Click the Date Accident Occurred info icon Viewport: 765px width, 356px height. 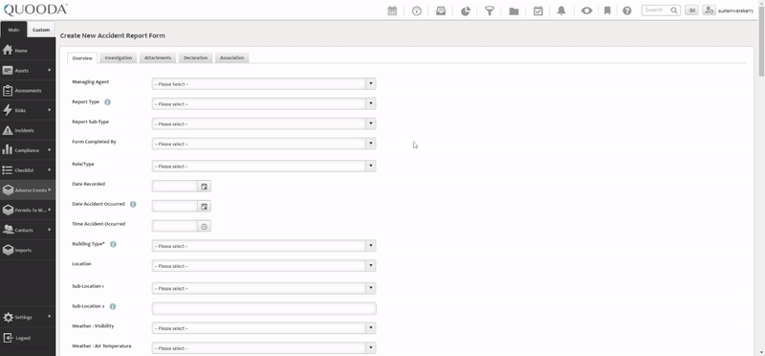[133, 204]
